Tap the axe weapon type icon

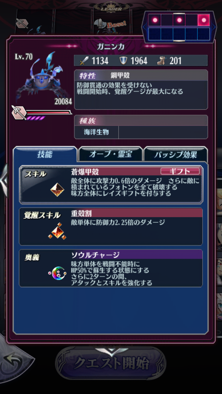tap(18, 112)
